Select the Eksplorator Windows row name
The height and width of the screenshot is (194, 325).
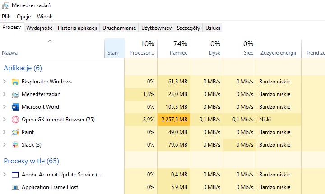point(46,82)
